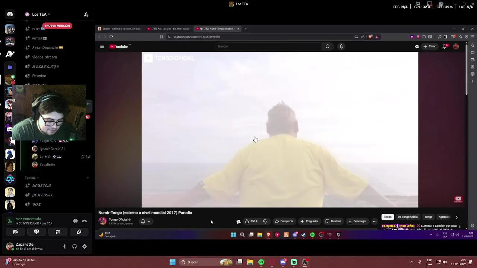Select the De Tongo Oficial chip
Viewport: 477px width, 268px height.
point(408,217)
